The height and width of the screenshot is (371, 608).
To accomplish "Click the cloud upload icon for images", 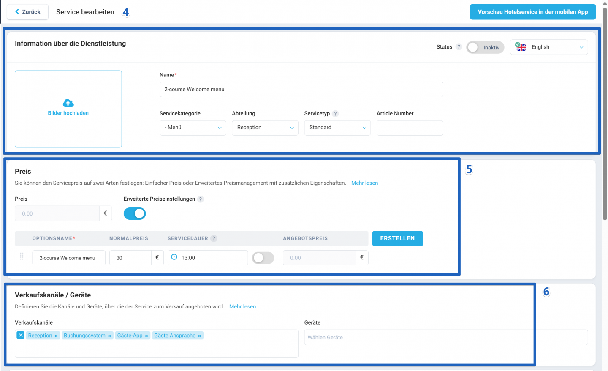I will (x=68, y=103).
